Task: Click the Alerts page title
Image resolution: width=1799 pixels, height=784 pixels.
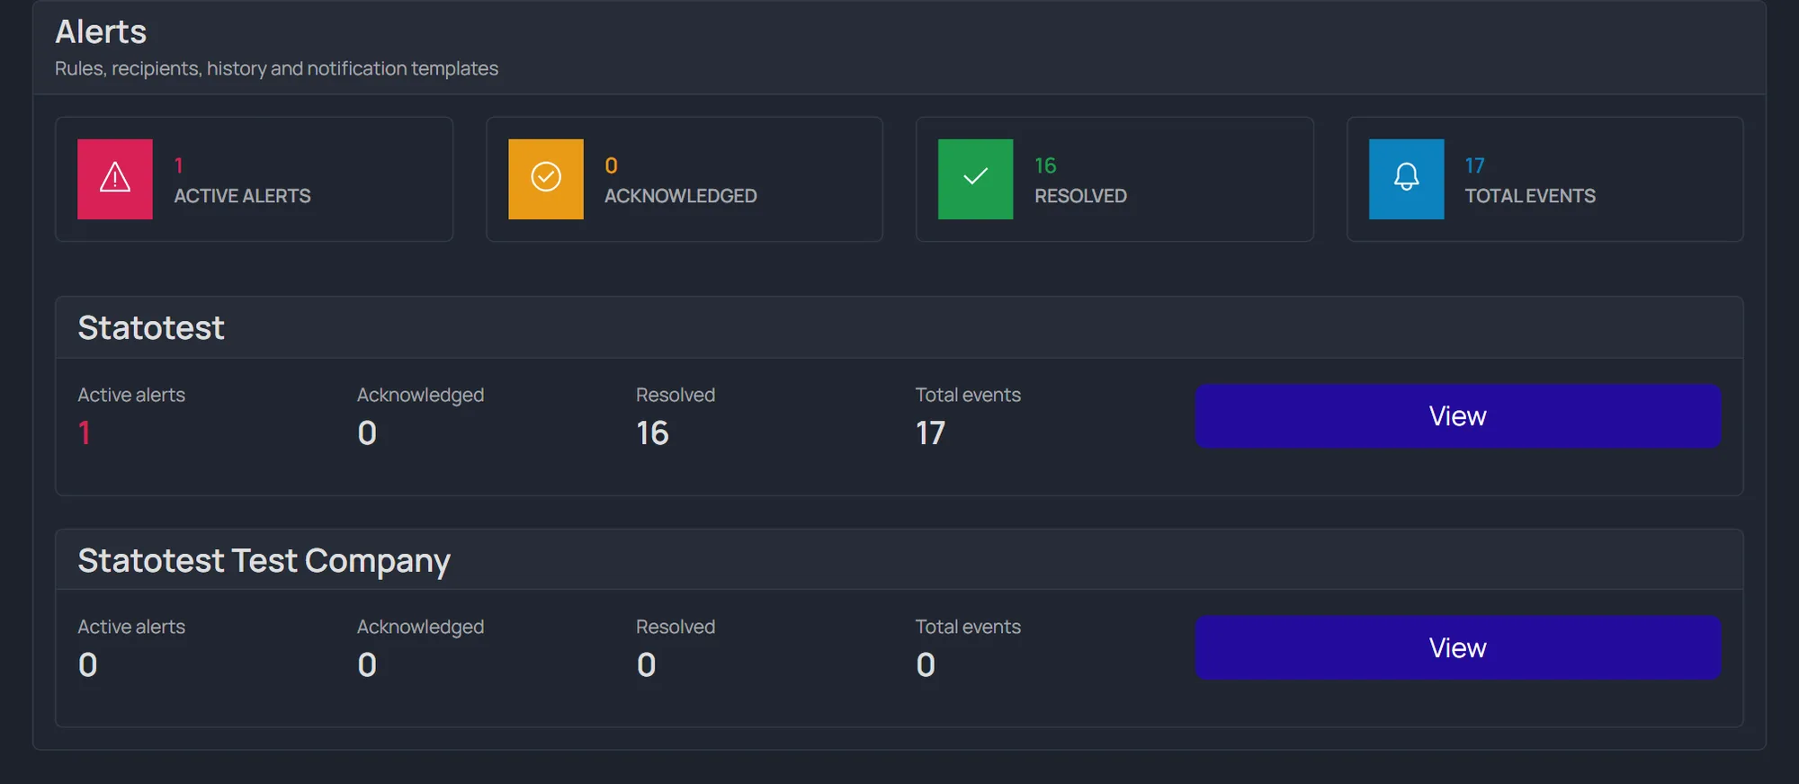Action: (101, 31)
